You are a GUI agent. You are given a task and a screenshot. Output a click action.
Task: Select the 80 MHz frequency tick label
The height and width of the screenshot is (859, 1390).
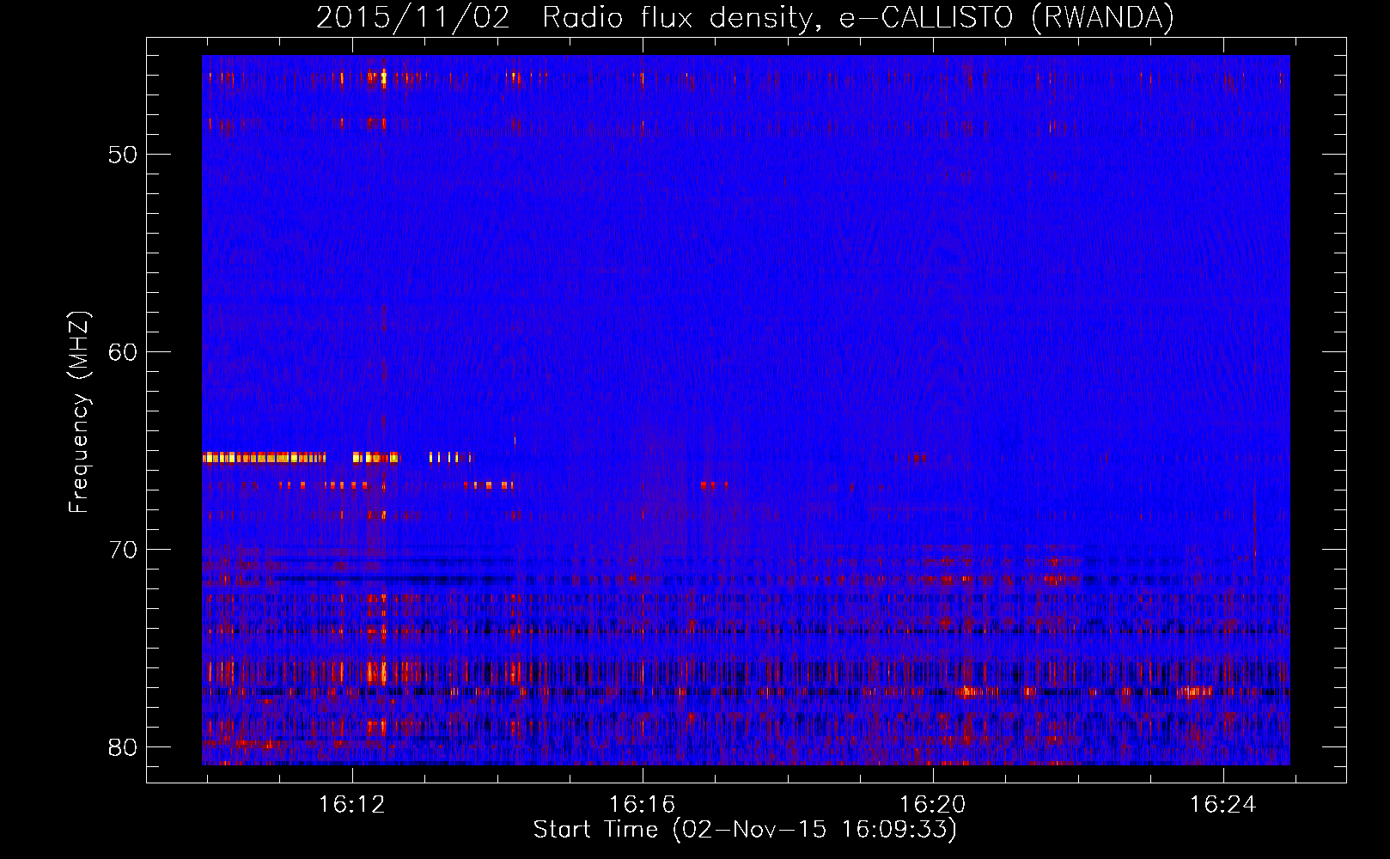[x=123, y=747]
